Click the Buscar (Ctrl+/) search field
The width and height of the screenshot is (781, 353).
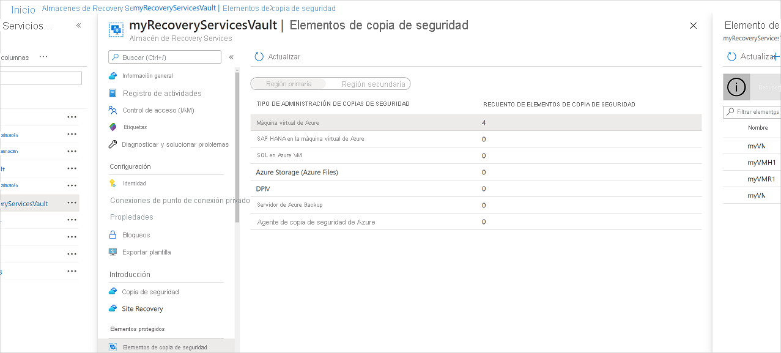[x=164, y=56]
